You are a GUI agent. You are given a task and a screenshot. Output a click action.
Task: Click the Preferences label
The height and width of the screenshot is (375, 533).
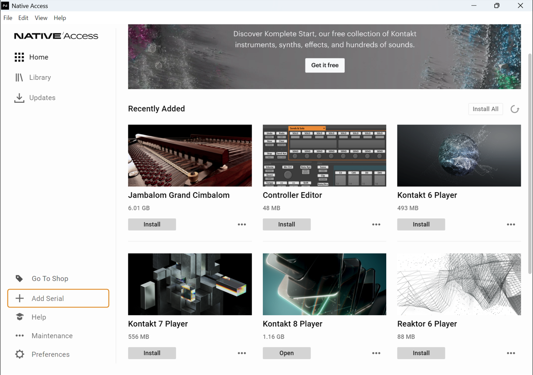click(51, 354)
